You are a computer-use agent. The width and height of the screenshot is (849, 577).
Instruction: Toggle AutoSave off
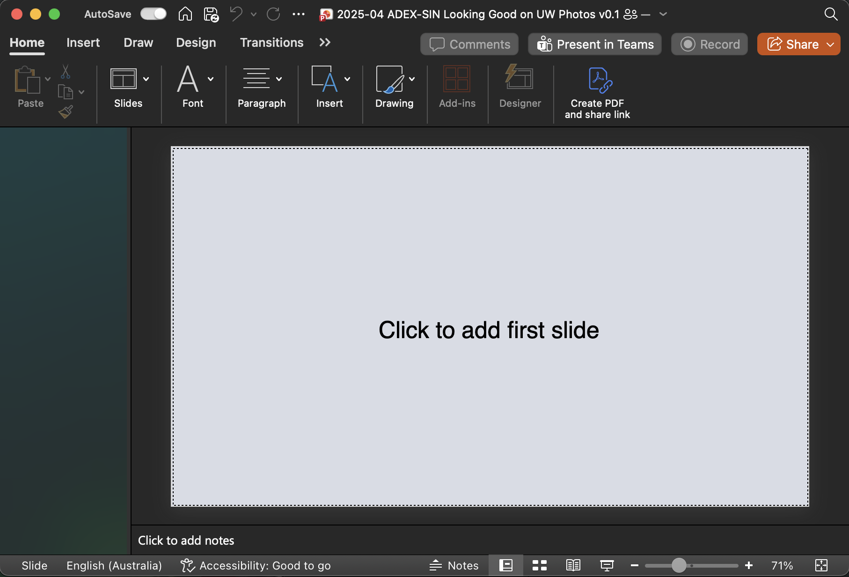click(153, 14)
